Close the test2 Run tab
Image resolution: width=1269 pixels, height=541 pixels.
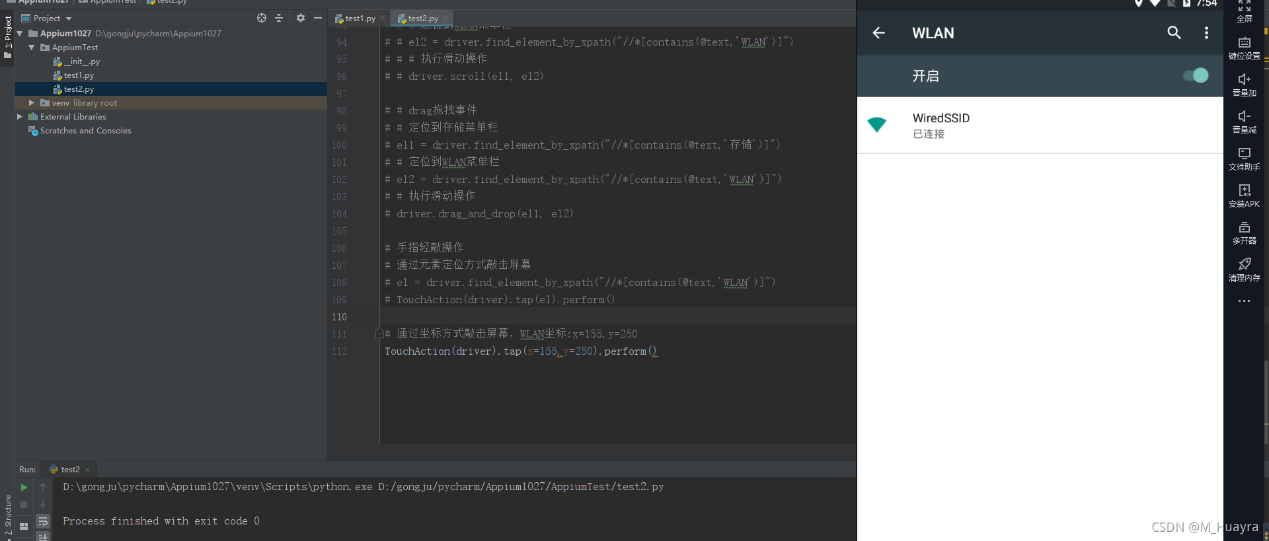(87, 470)
